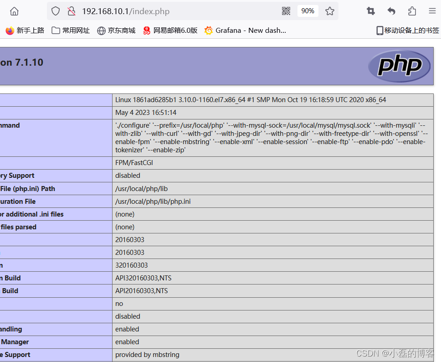The image size is (441, 362).
Task: Open tracking protection shield panel
Action: click(55, 11)
